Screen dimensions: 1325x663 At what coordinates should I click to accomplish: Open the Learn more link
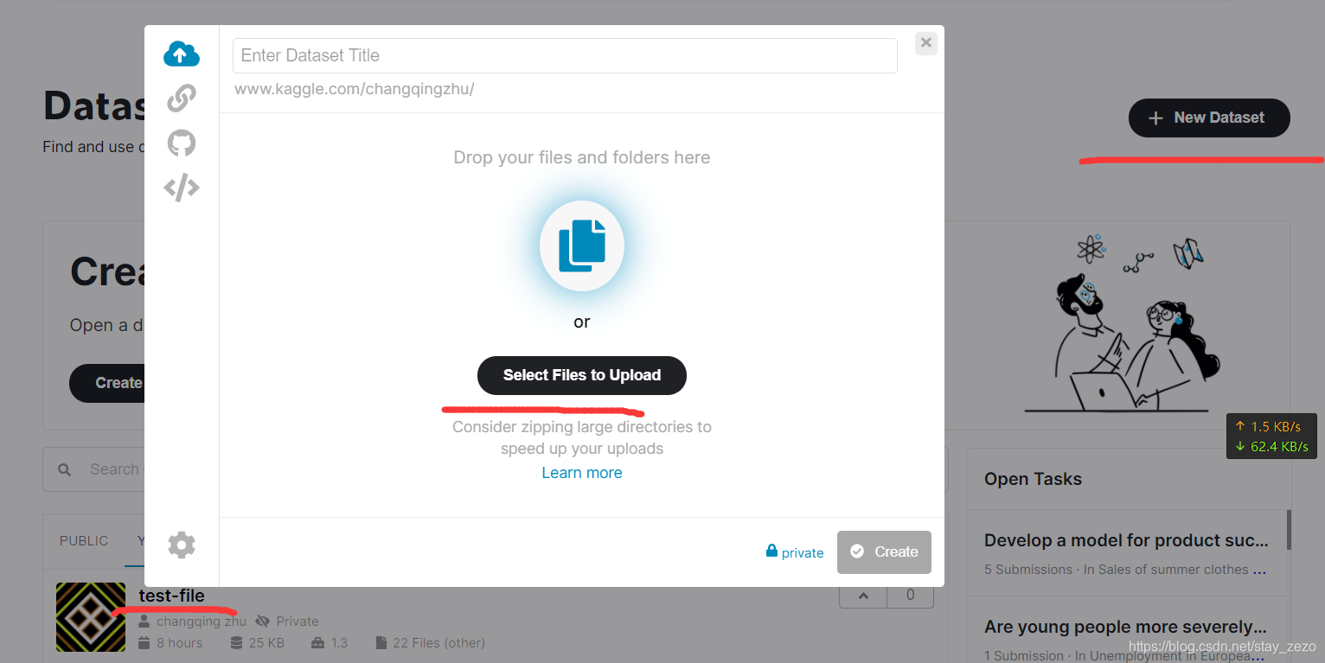pyautogui.click(x=582, y=473)
